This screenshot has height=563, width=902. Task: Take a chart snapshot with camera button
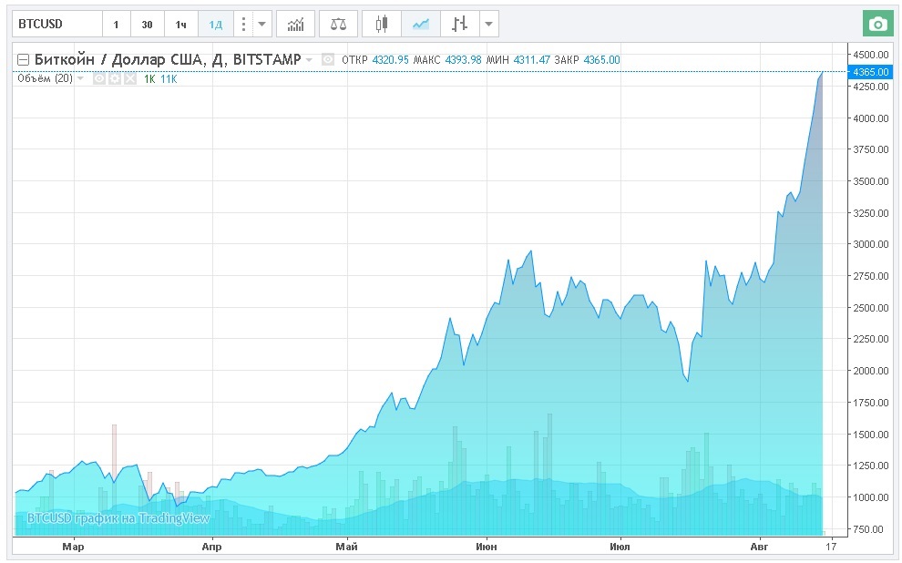point(877,25)
